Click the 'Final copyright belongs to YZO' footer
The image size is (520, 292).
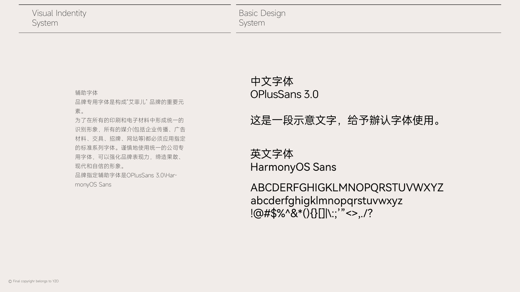tap(34, 281)
